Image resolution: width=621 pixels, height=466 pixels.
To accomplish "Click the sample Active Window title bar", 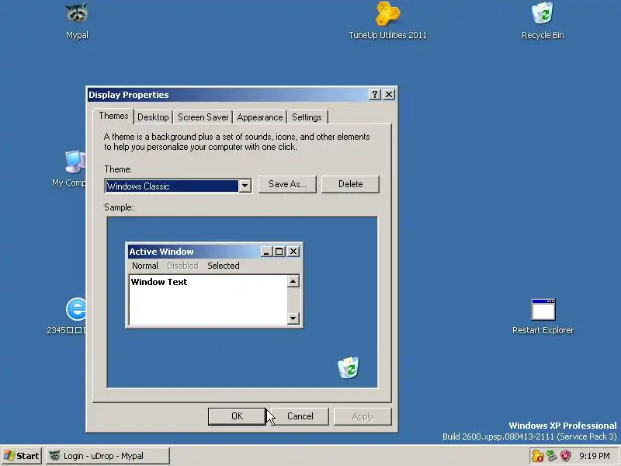I will pos(214,251).
